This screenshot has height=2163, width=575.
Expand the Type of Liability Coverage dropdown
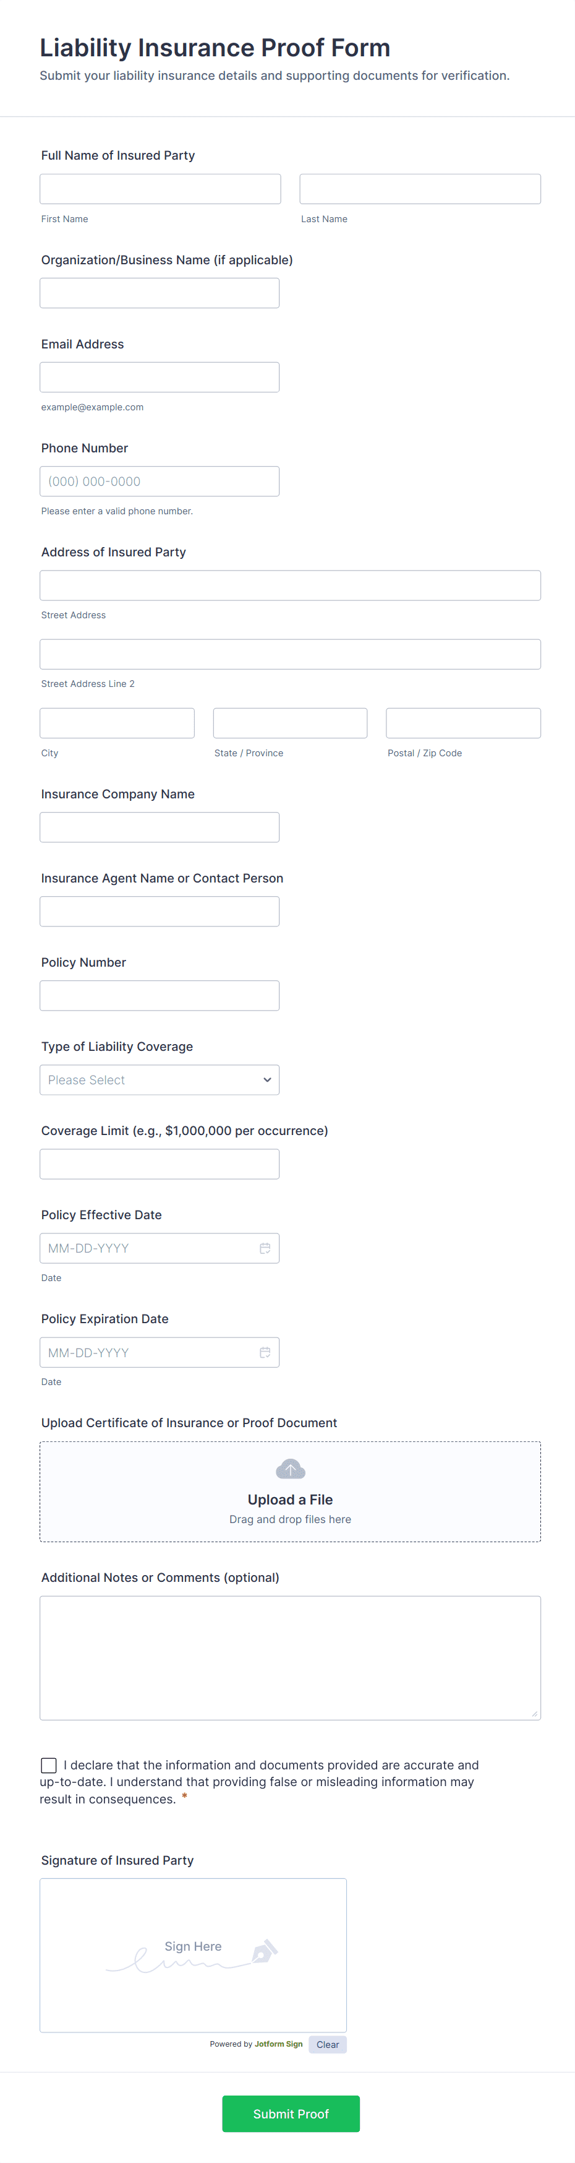(160, 1080)
